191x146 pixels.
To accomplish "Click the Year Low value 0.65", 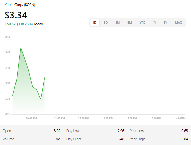I will click(184, 131).
